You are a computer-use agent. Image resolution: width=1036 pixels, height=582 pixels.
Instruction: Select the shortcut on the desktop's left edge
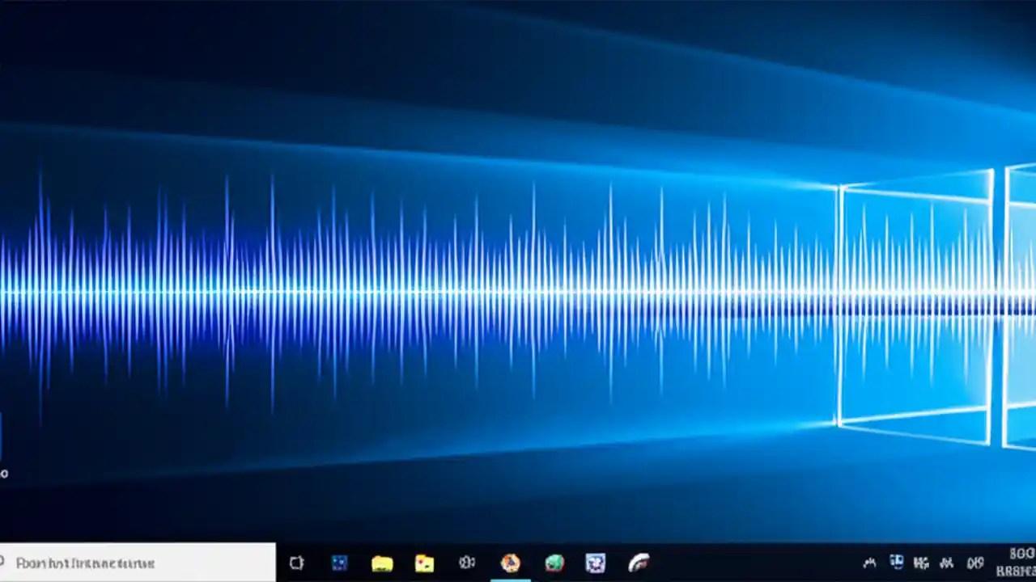point(4,445)
